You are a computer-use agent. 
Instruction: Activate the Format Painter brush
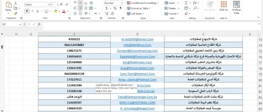tap(16, 13)
